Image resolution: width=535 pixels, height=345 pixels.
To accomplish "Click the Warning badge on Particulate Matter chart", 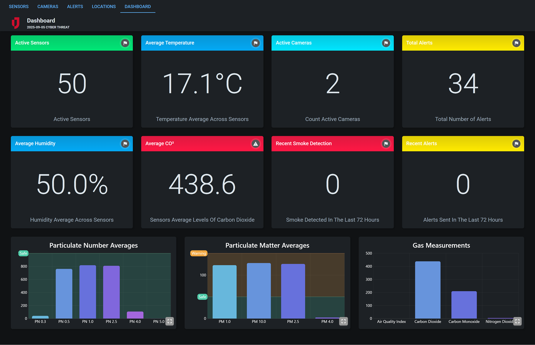I will click(198, 253).
